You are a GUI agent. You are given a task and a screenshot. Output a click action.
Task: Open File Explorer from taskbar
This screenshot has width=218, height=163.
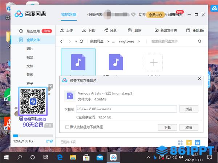pos(73,157)
